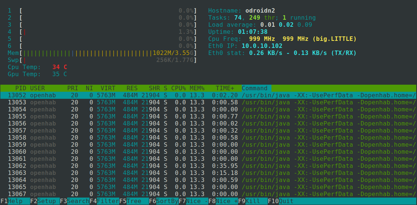The image size is (417, 205).
Task: Click F7 Nice - to lower niceness
Action: (193, 201)
